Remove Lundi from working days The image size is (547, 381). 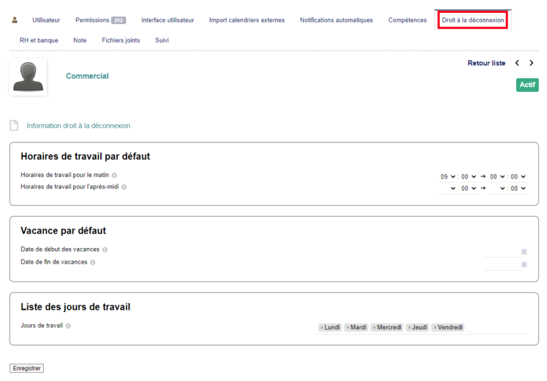click(321, 328)
